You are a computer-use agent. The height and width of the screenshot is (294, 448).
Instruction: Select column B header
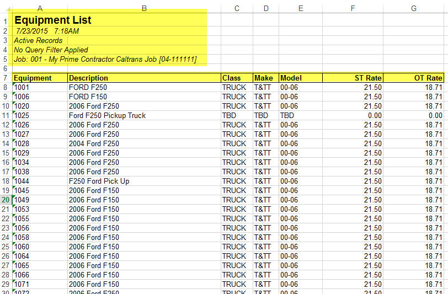click(x=145, y=8)
